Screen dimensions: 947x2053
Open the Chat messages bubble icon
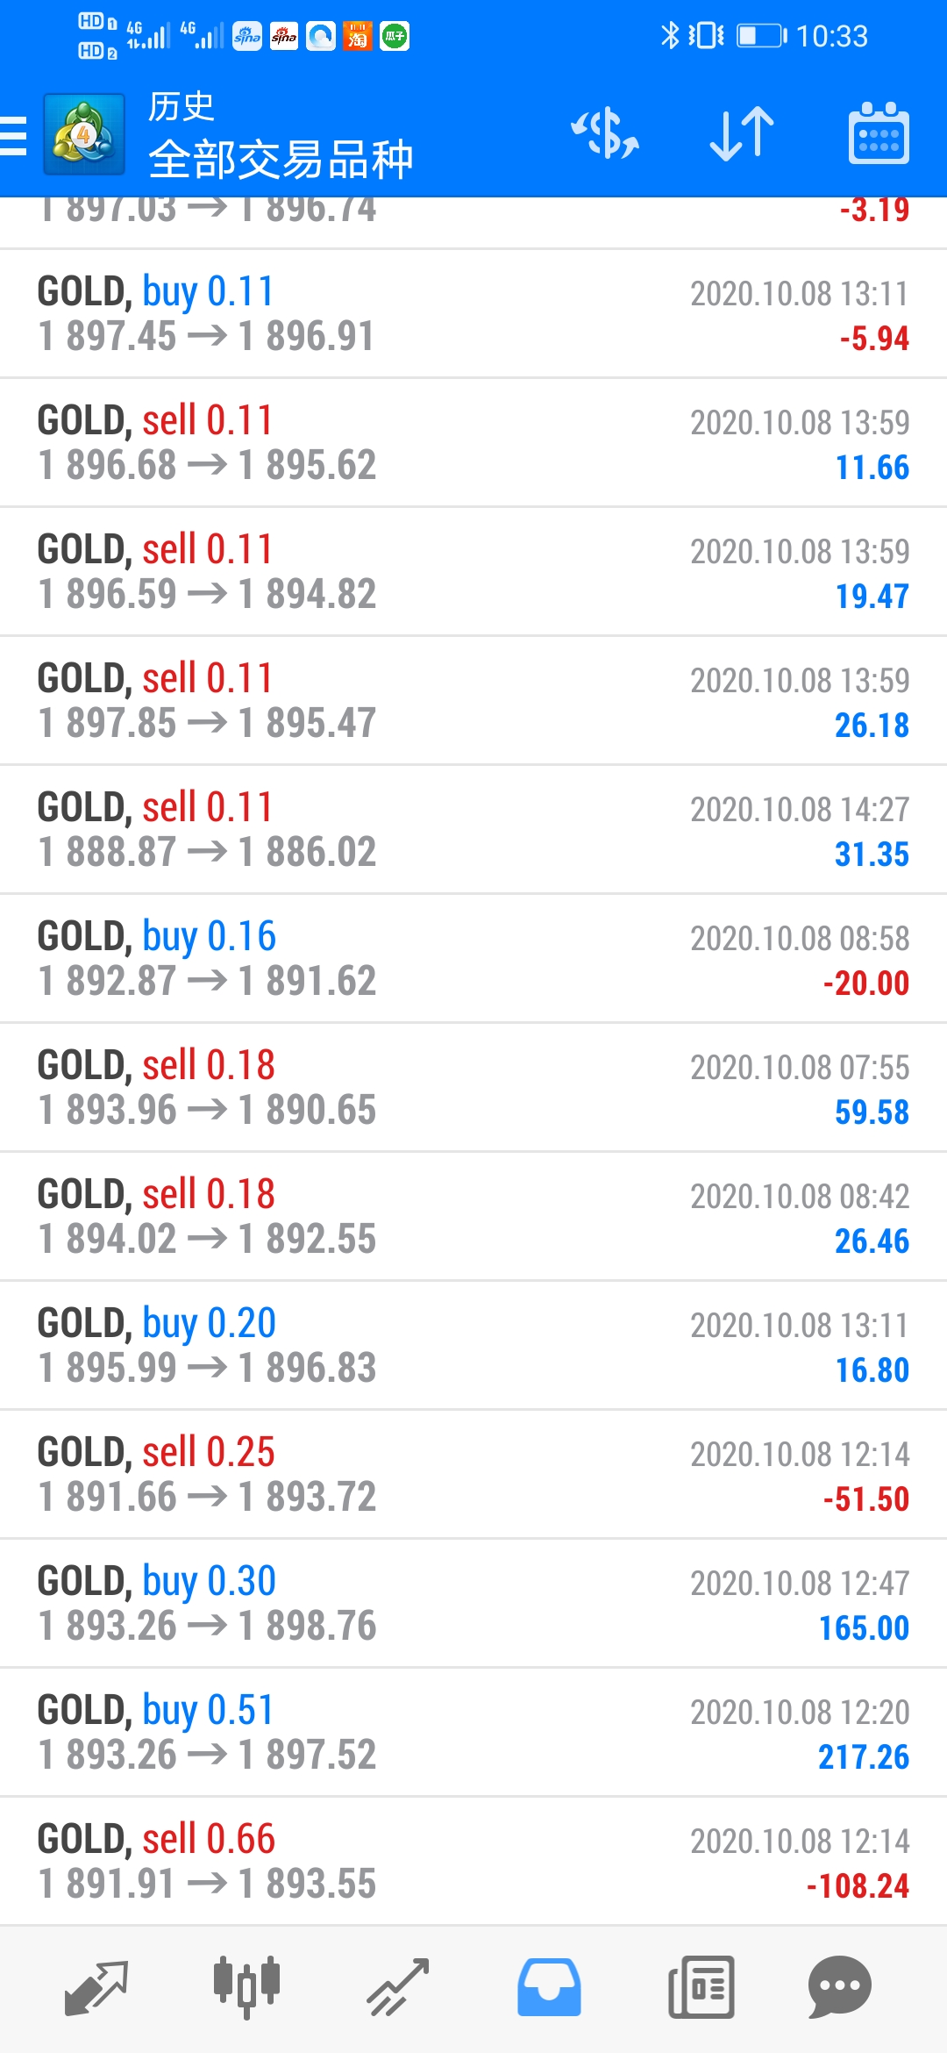point(839,1987)
